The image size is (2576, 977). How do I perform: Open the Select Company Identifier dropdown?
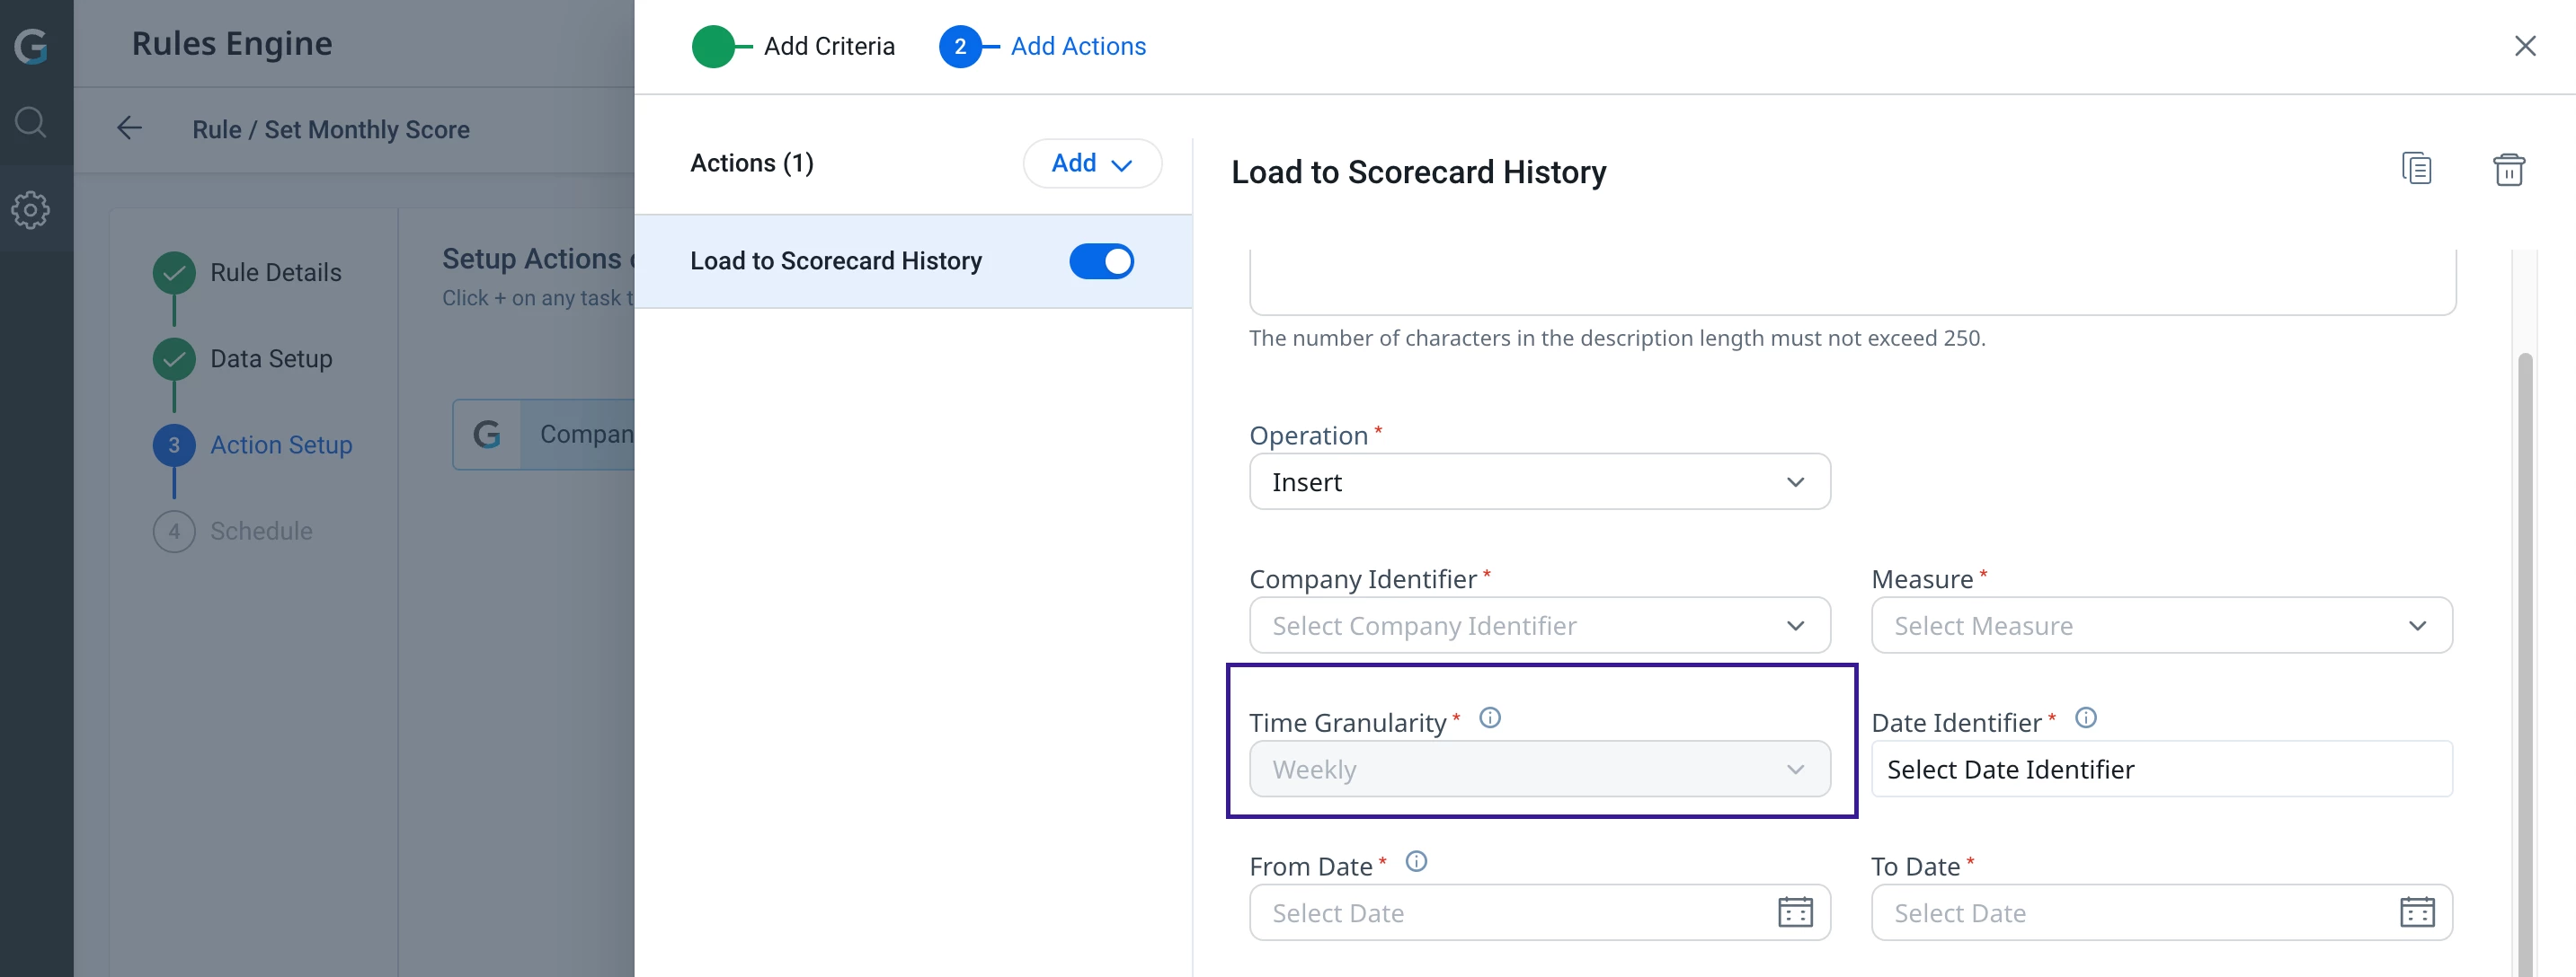click(1539, 627)
